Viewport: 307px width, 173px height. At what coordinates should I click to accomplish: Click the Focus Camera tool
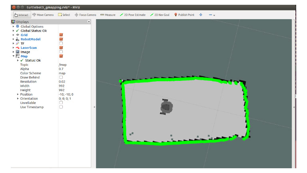coord(85,15)
